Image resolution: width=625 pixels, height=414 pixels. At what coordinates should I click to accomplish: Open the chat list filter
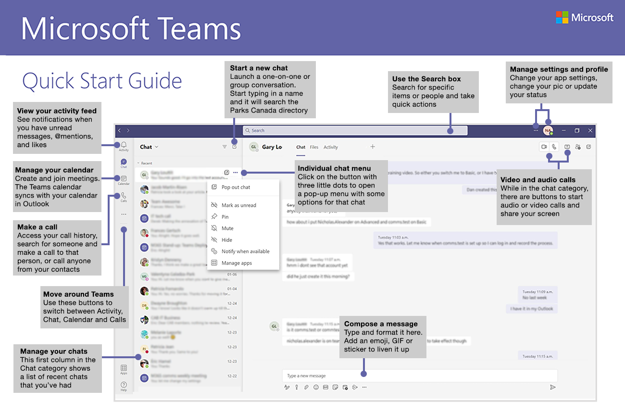coord(225,147)
